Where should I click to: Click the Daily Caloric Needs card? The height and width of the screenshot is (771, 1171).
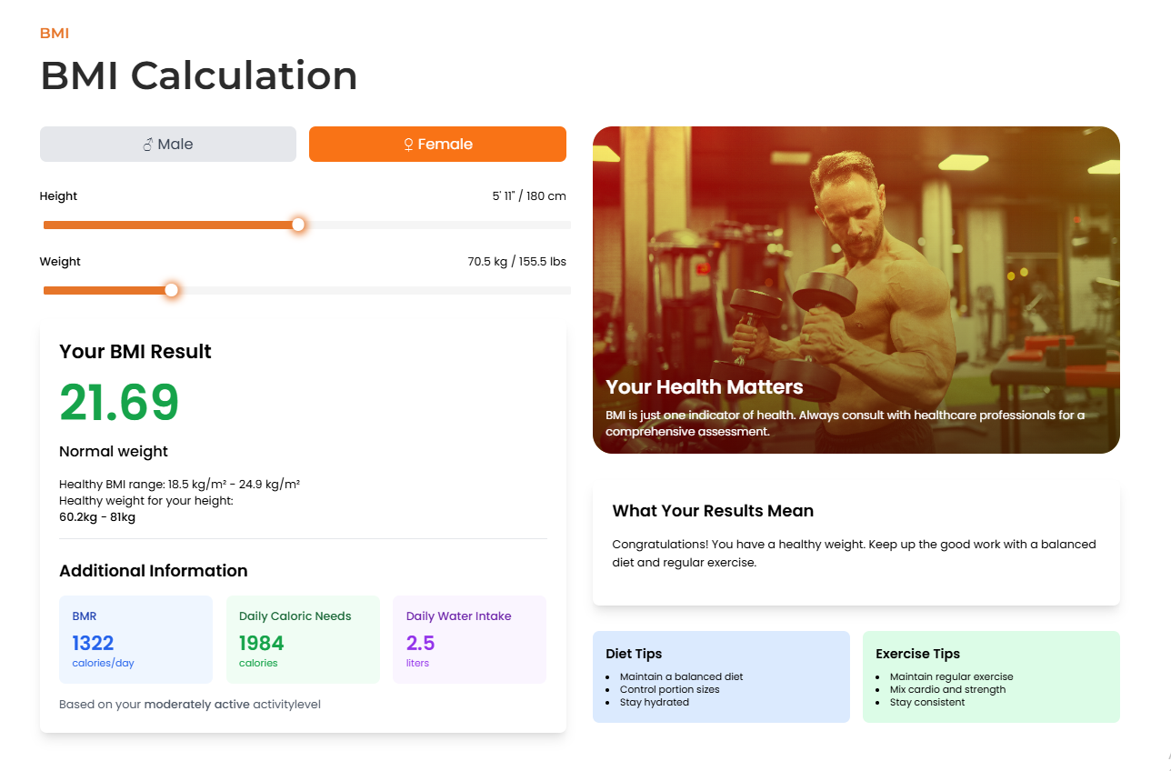pos(303,639)
